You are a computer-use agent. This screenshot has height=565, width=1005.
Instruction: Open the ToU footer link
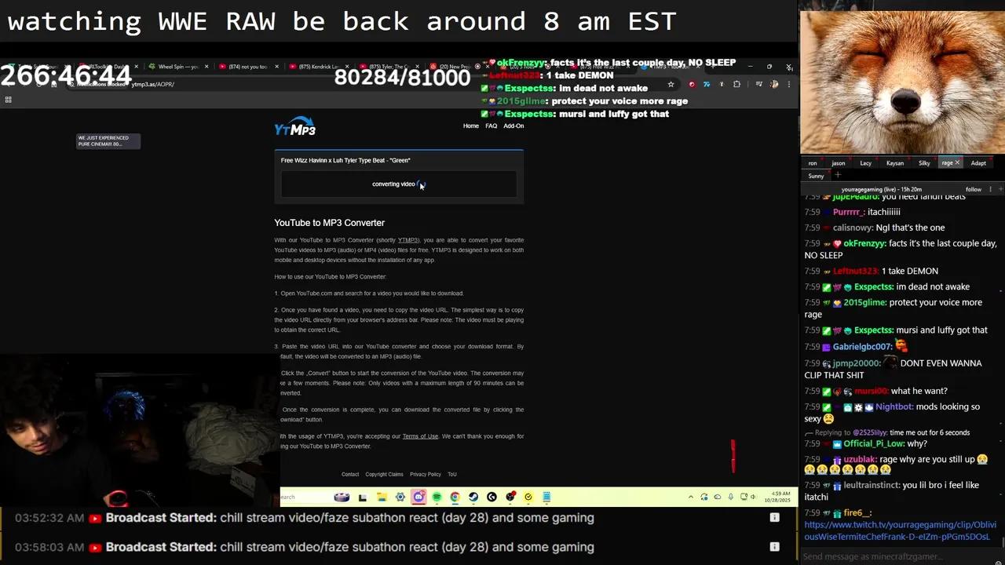(x=451, y=474)
